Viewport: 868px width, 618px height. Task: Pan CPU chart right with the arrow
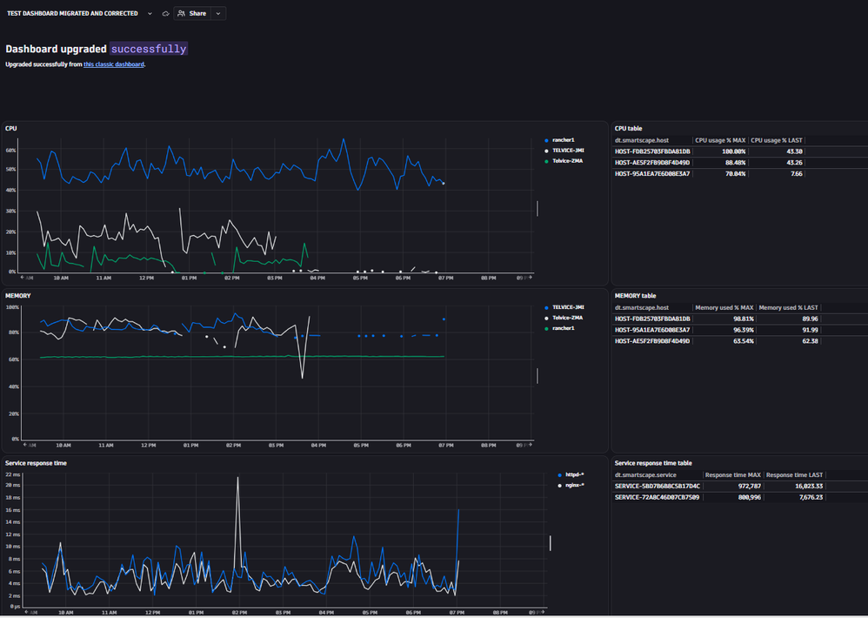(530, 278)
